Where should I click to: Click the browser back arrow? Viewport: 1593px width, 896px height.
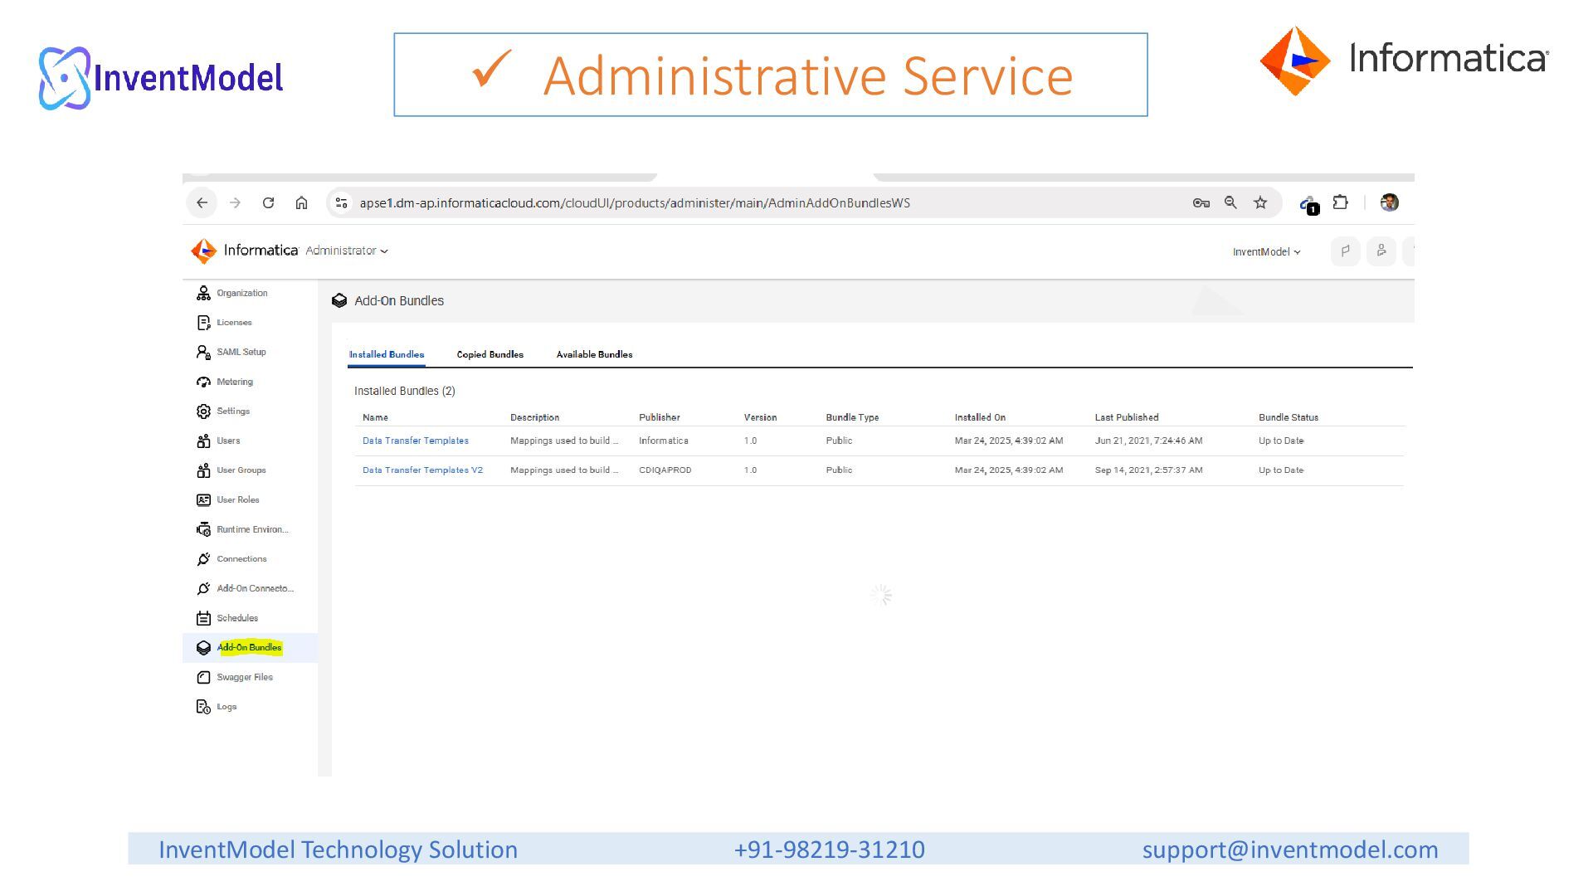coord(202,203)
